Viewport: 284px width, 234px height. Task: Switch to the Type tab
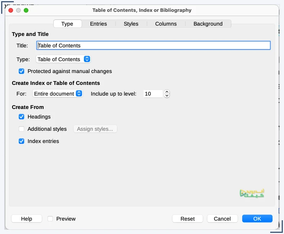click(x=67, y=24)
